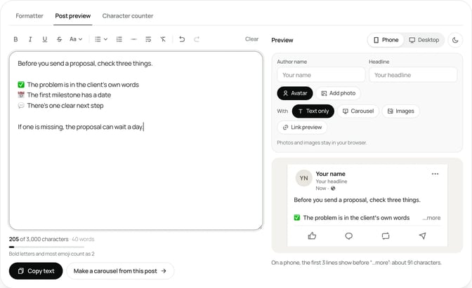Undo the last edit
The height and width of the screenshot is (288, 472).
[182, 39]
